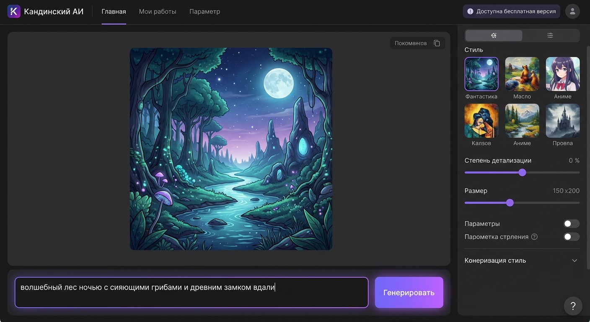
Task: Click the Кандинский АИ logo icon
Action: click(14, 11)
